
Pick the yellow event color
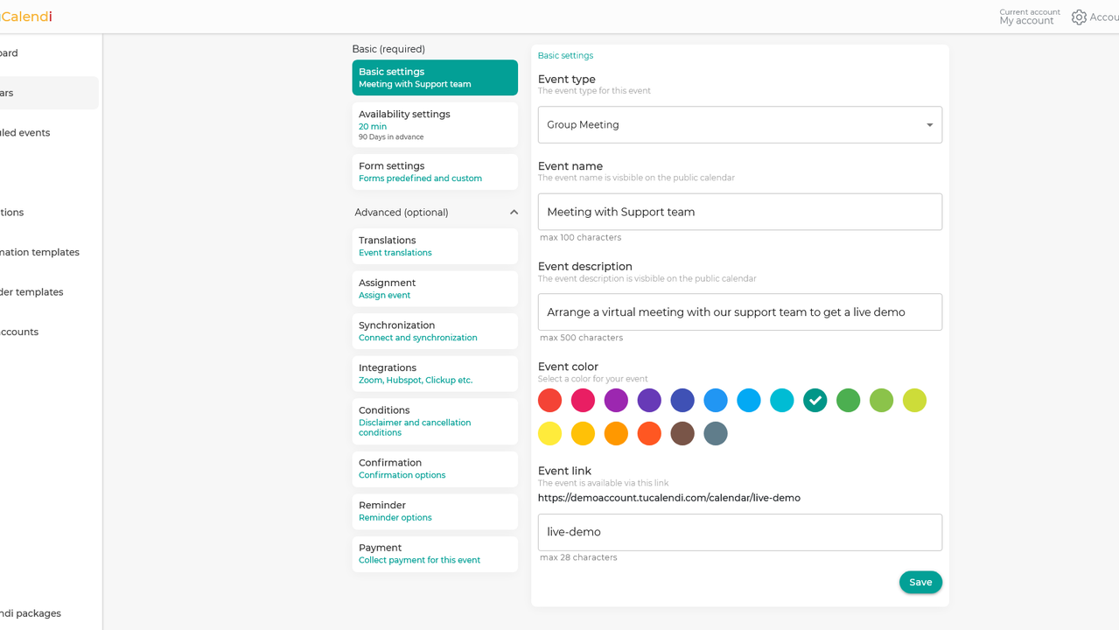[549, 434]
